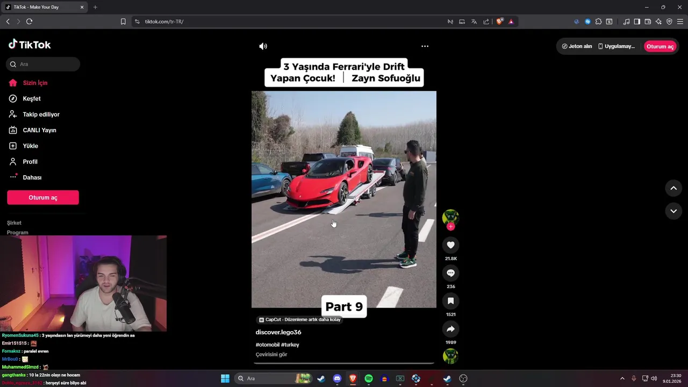This screenshot has width=688, height=387.
Task: Open Brave Rewards triangle icon
Action: tap(511, 21)
